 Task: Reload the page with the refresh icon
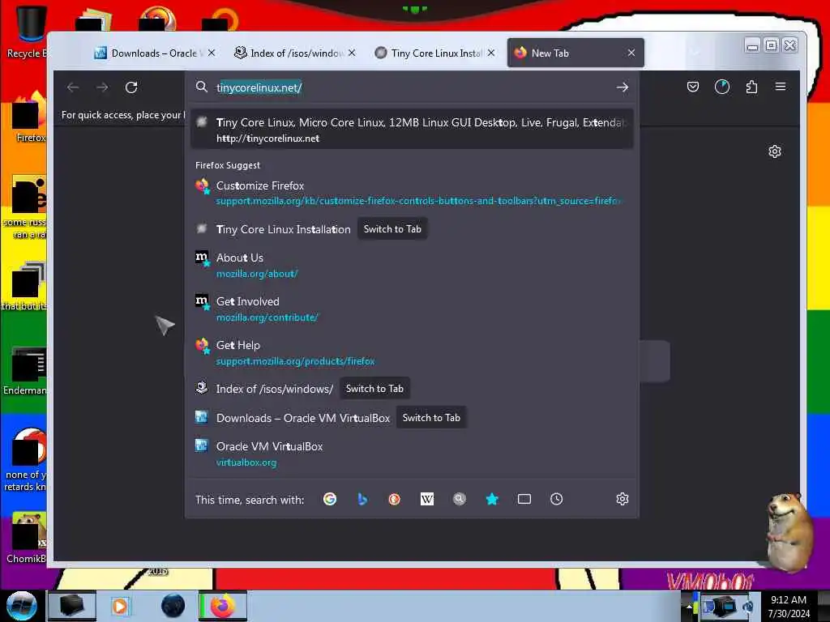pos(131,87)
